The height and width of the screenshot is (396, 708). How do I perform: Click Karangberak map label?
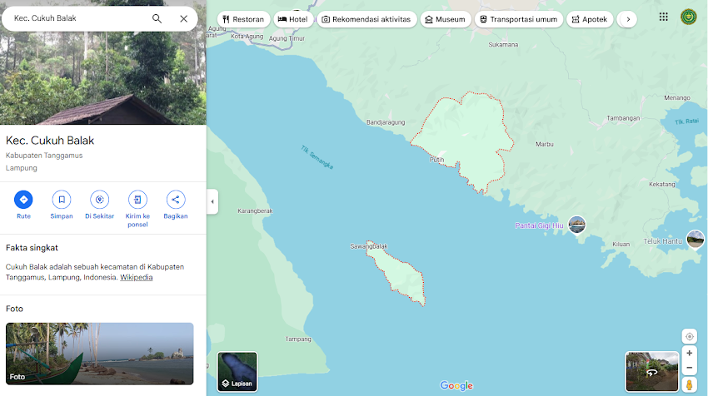(x=255, y=210)
